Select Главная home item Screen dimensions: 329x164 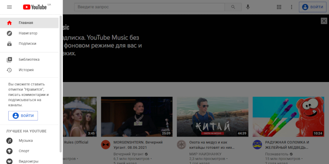(x=25, y=23)
